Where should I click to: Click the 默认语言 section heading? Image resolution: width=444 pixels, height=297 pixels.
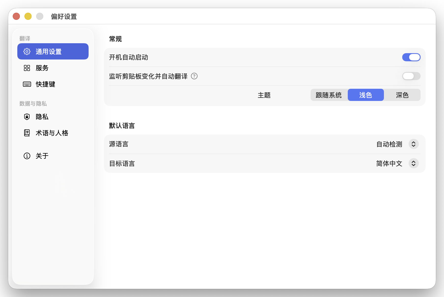tap(122, 126)
